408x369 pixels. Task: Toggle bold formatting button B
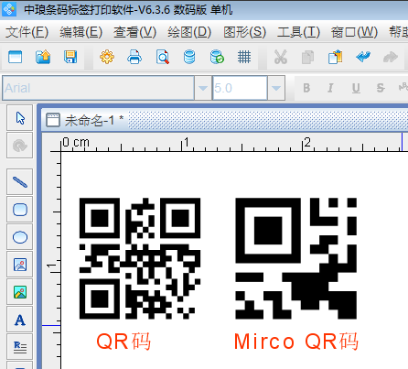[x=306, y=88]
